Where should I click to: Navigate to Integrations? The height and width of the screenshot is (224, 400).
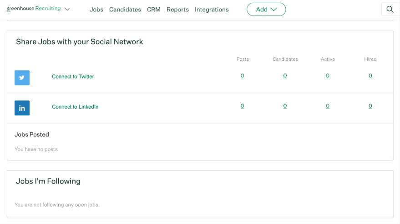pos(212,10)
